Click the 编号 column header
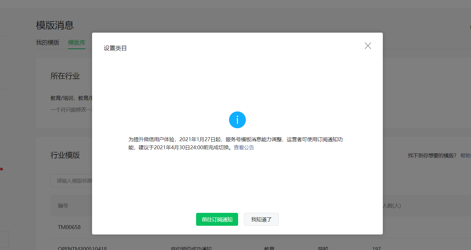The image size is (471, 250). tap(63, 205)
